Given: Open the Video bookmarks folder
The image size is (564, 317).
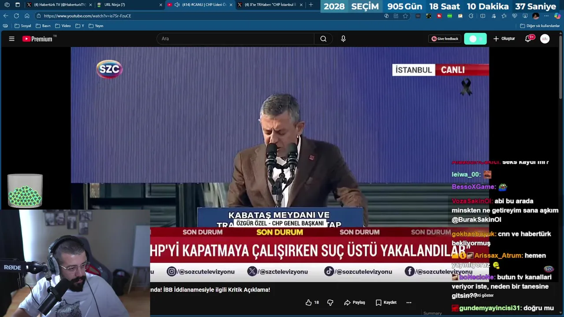Looking at the screenshot, I should tap(63, 26).
